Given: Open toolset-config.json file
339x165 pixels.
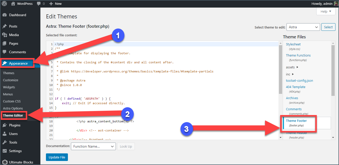Looking at the screenshot, I should (299, 80).
